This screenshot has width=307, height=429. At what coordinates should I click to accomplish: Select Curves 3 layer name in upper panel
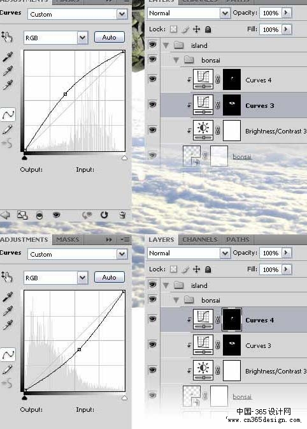[x=259, y=105]
